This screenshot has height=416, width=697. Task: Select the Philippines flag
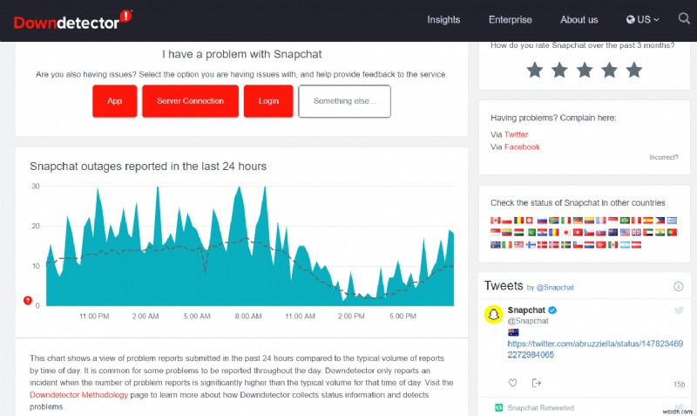click(x=660, y=221)
